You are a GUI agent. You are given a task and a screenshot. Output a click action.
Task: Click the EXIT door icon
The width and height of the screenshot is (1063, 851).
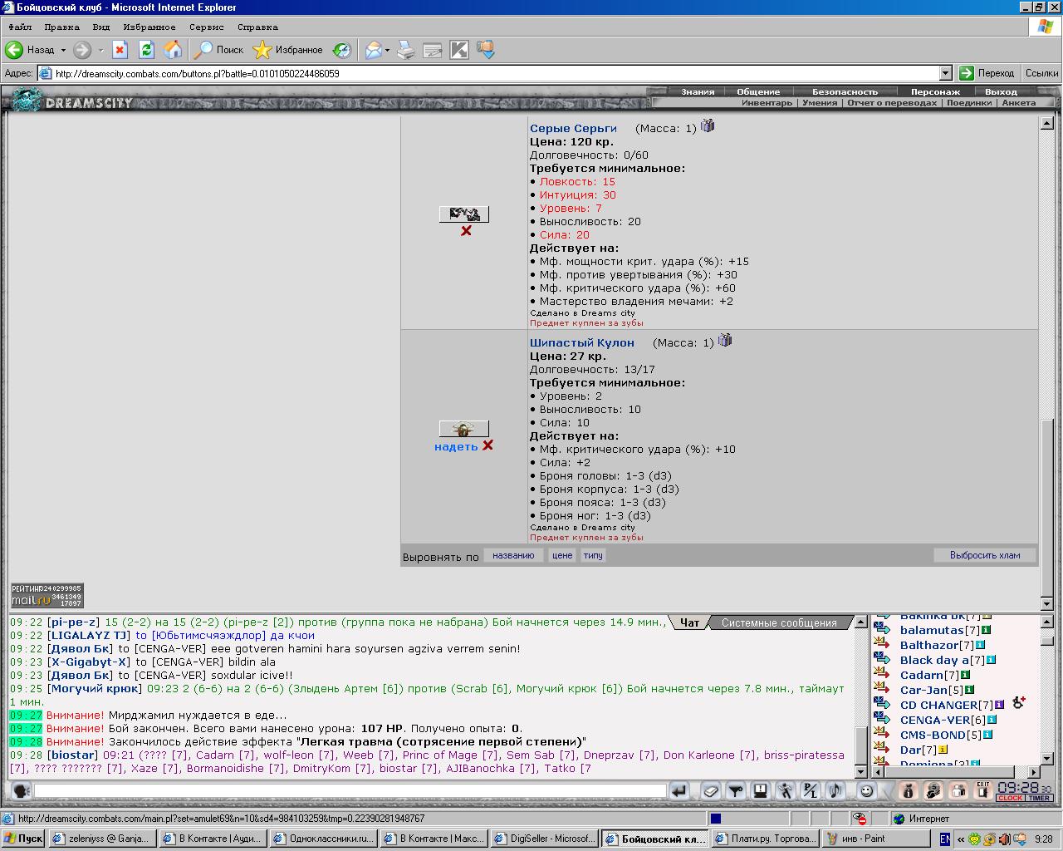pyautogui.click(x=982, y=790)
